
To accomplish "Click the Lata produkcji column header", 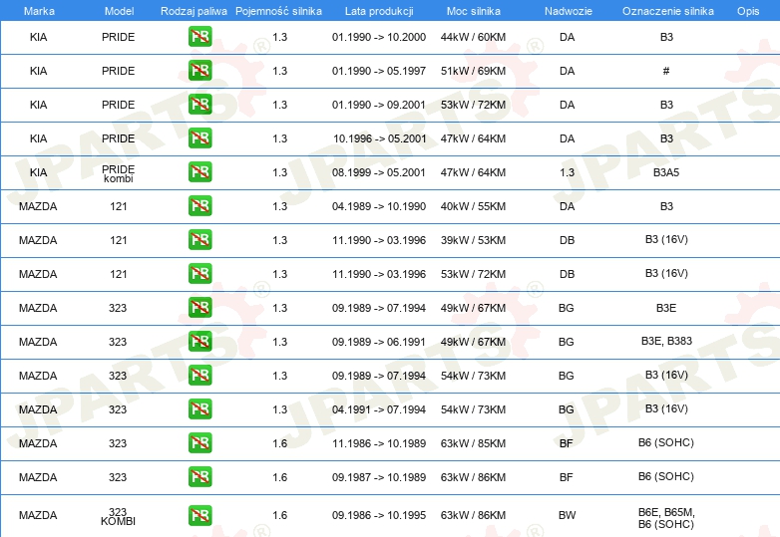I will pos(379,11).
